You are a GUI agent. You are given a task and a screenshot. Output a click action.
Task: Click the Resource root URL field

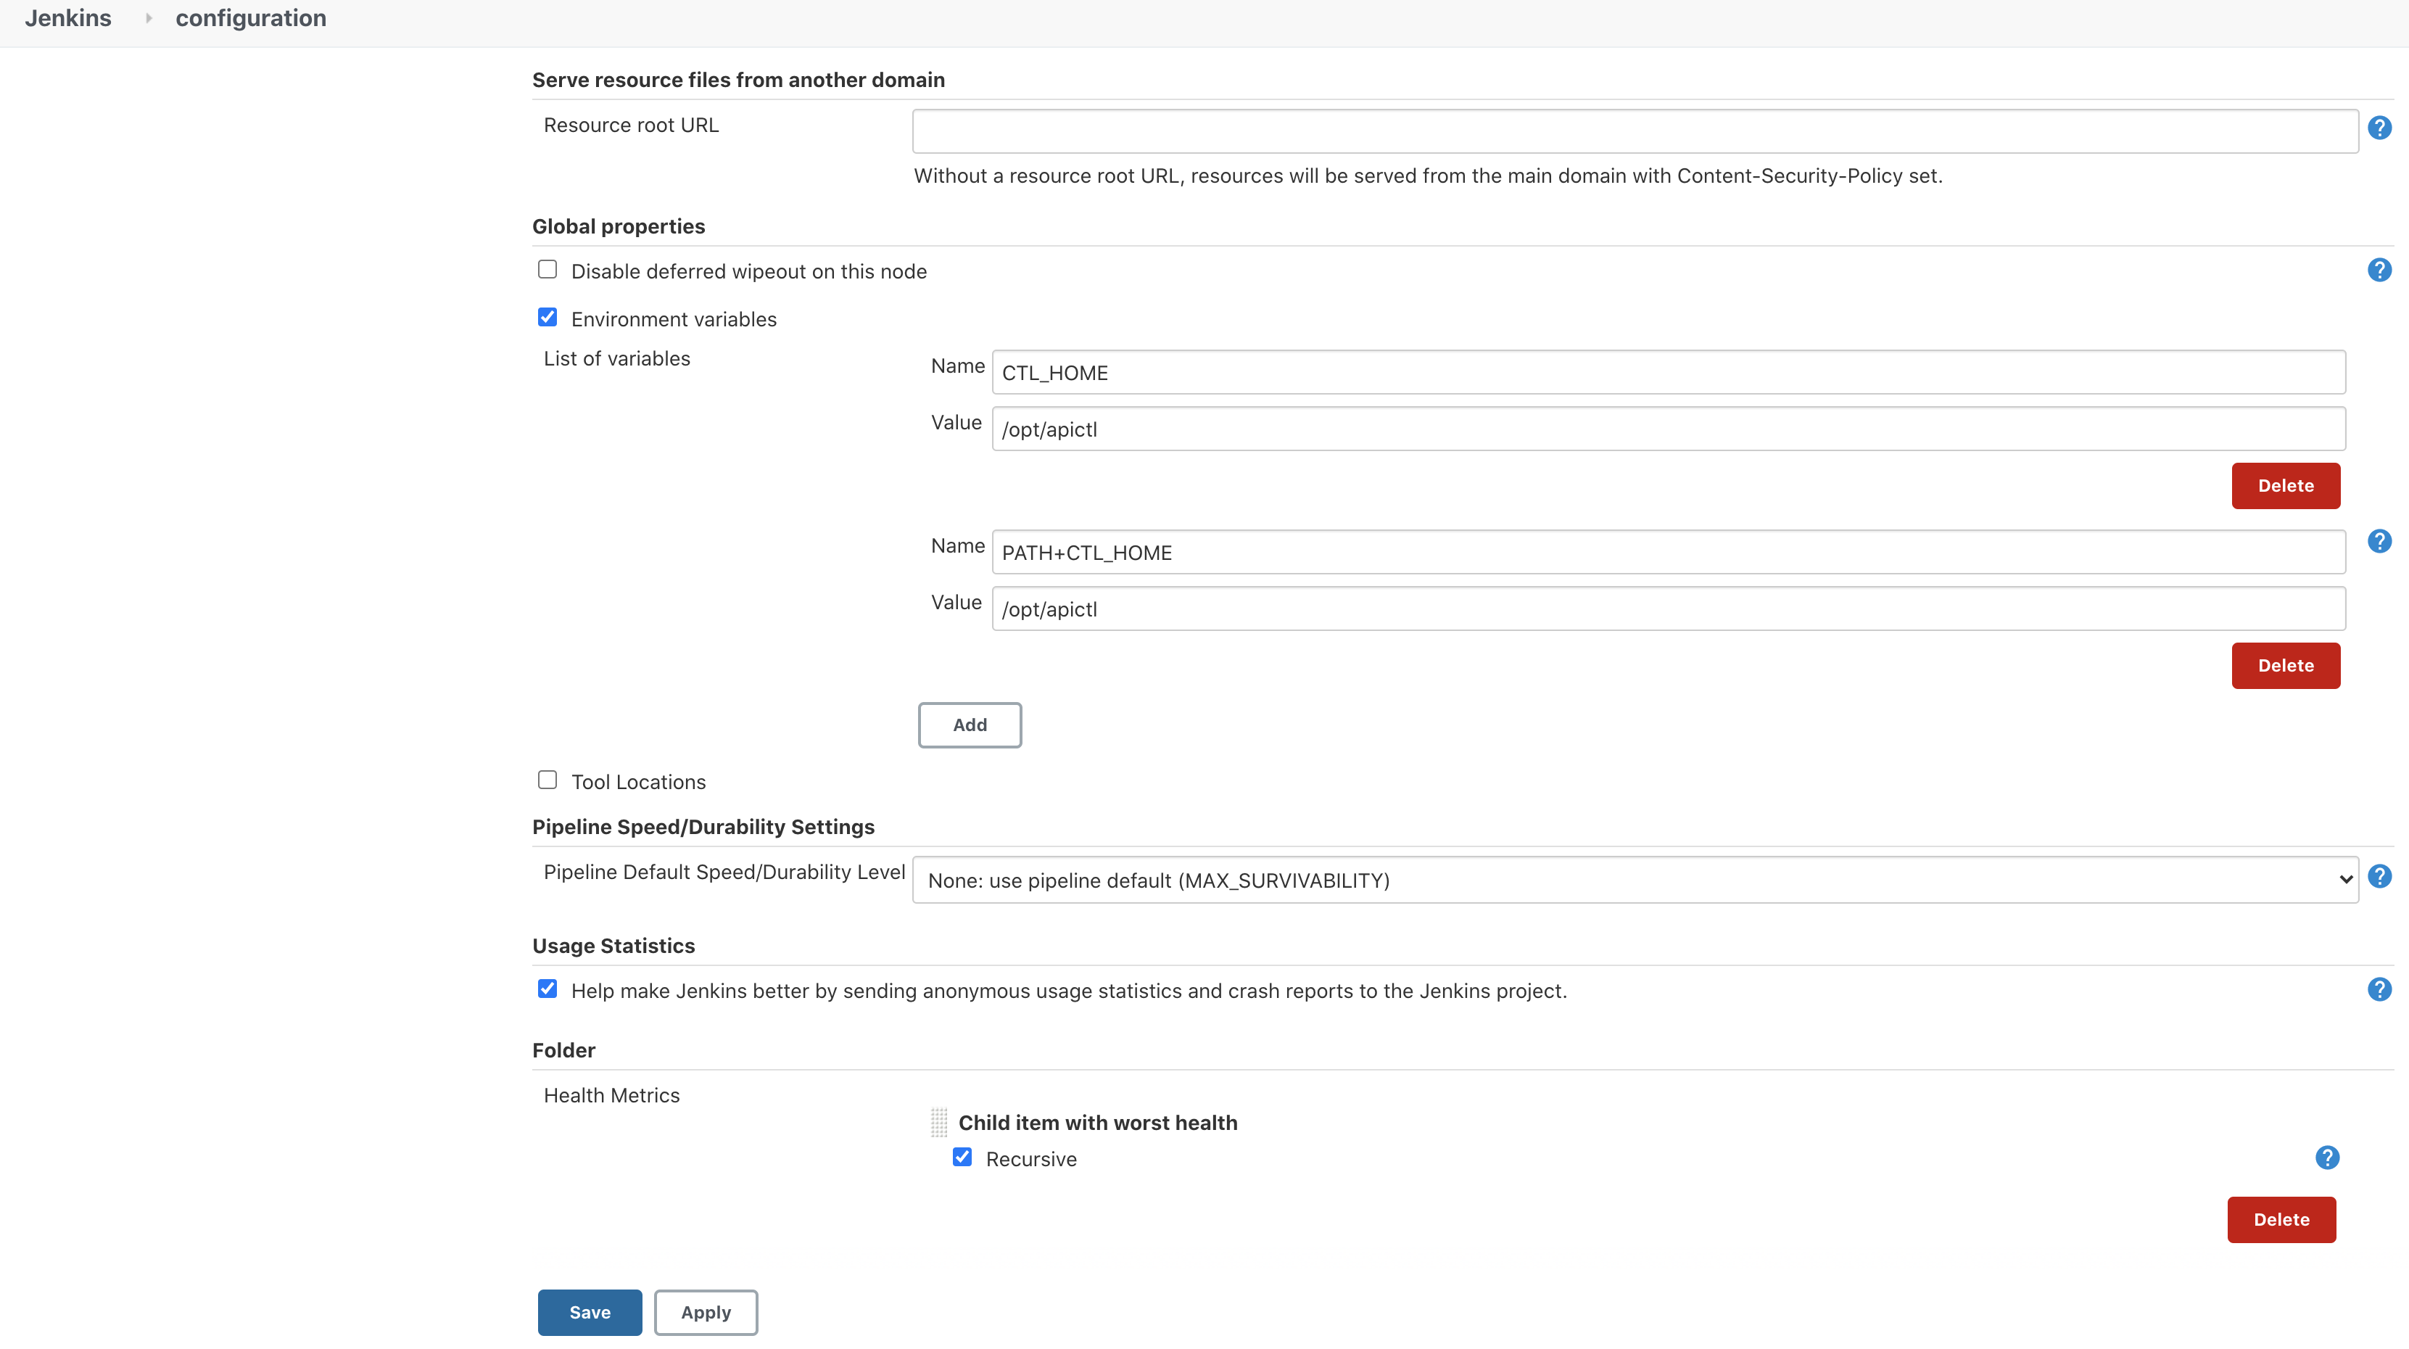tap(1634, 131)
